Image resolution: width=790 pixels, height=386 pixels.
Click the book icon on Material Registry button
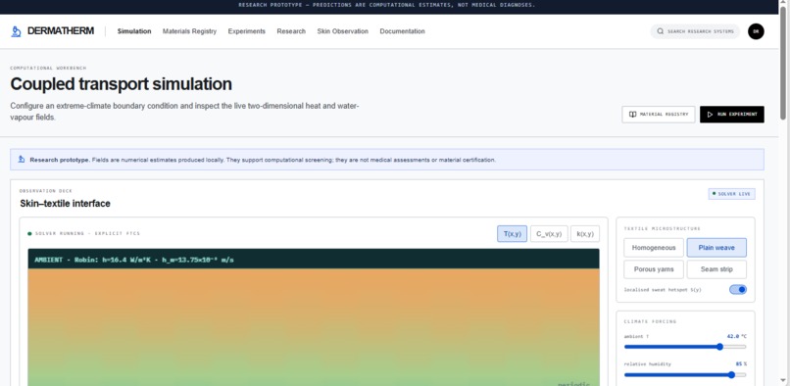tap(632, 115)
